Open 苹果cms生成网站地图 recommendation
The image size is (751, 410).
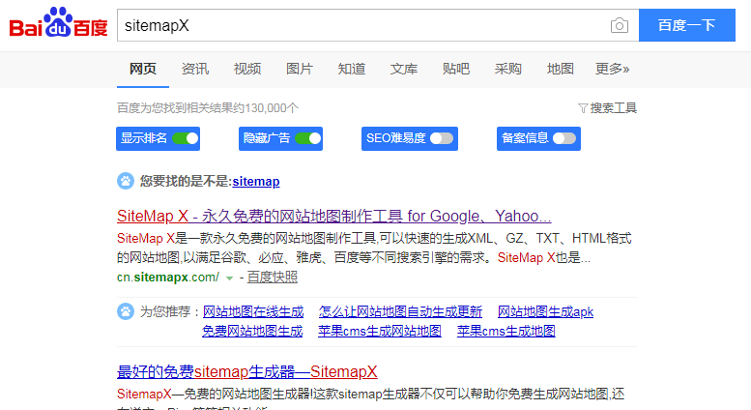coord(380,331)
